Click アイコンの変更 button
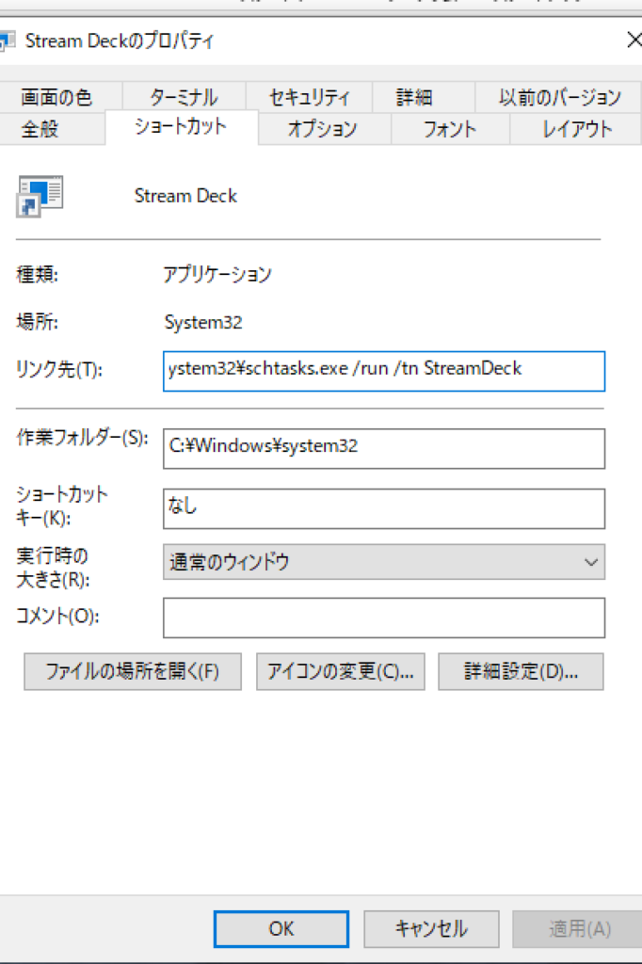 pyautogui.click(x=340, y=671)
